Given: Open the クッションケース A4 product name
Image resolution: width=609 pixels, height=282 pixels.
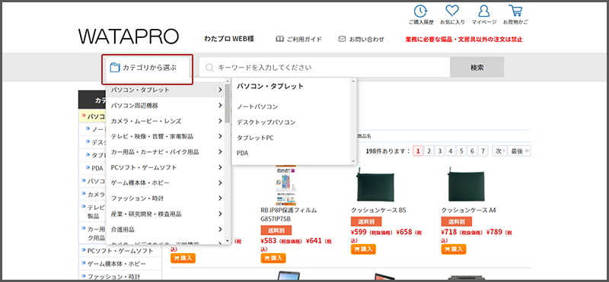Looking at the screenshot, I should tap(469, 211).
